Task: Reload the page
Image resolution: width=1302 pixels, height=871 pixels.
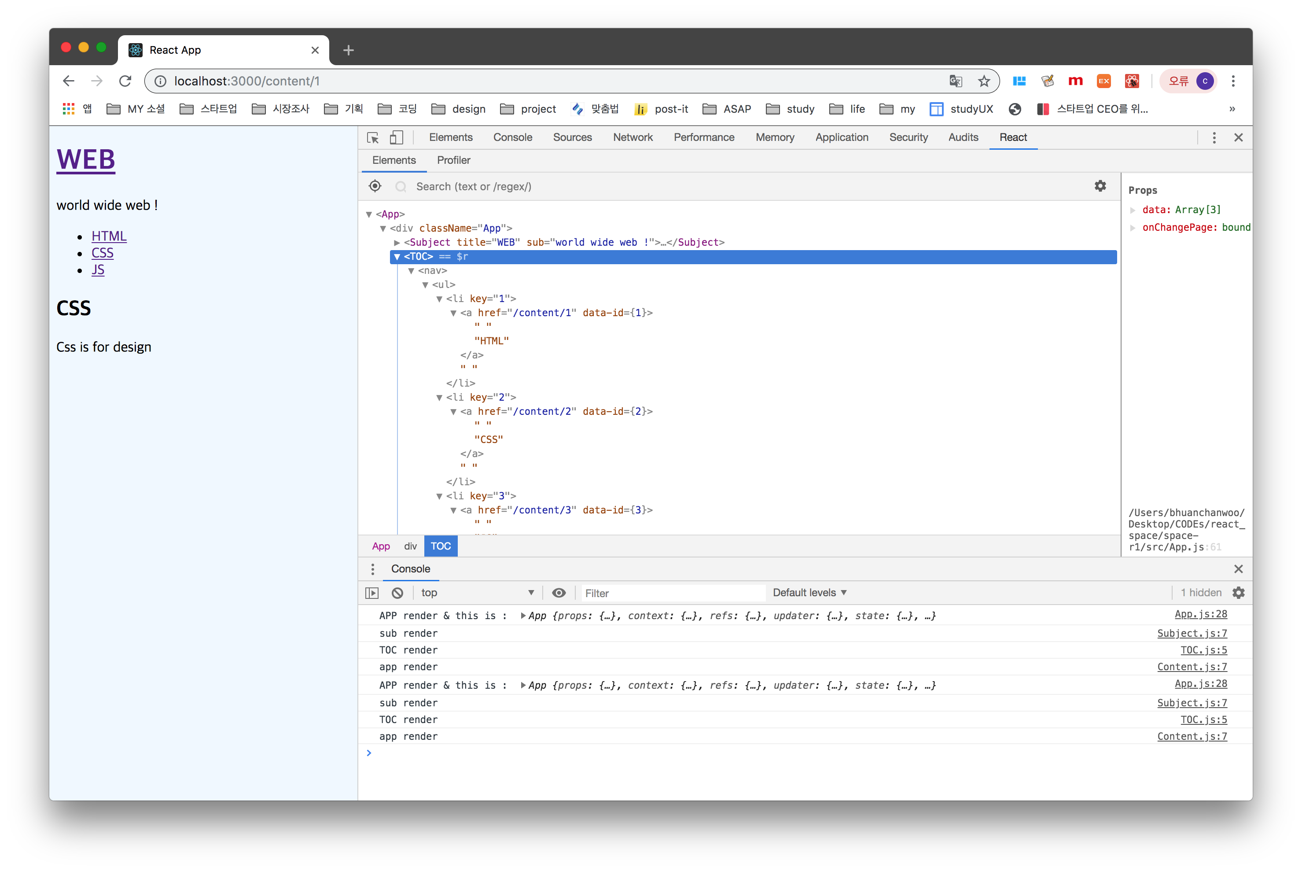Action: click(x=125, y=81)
